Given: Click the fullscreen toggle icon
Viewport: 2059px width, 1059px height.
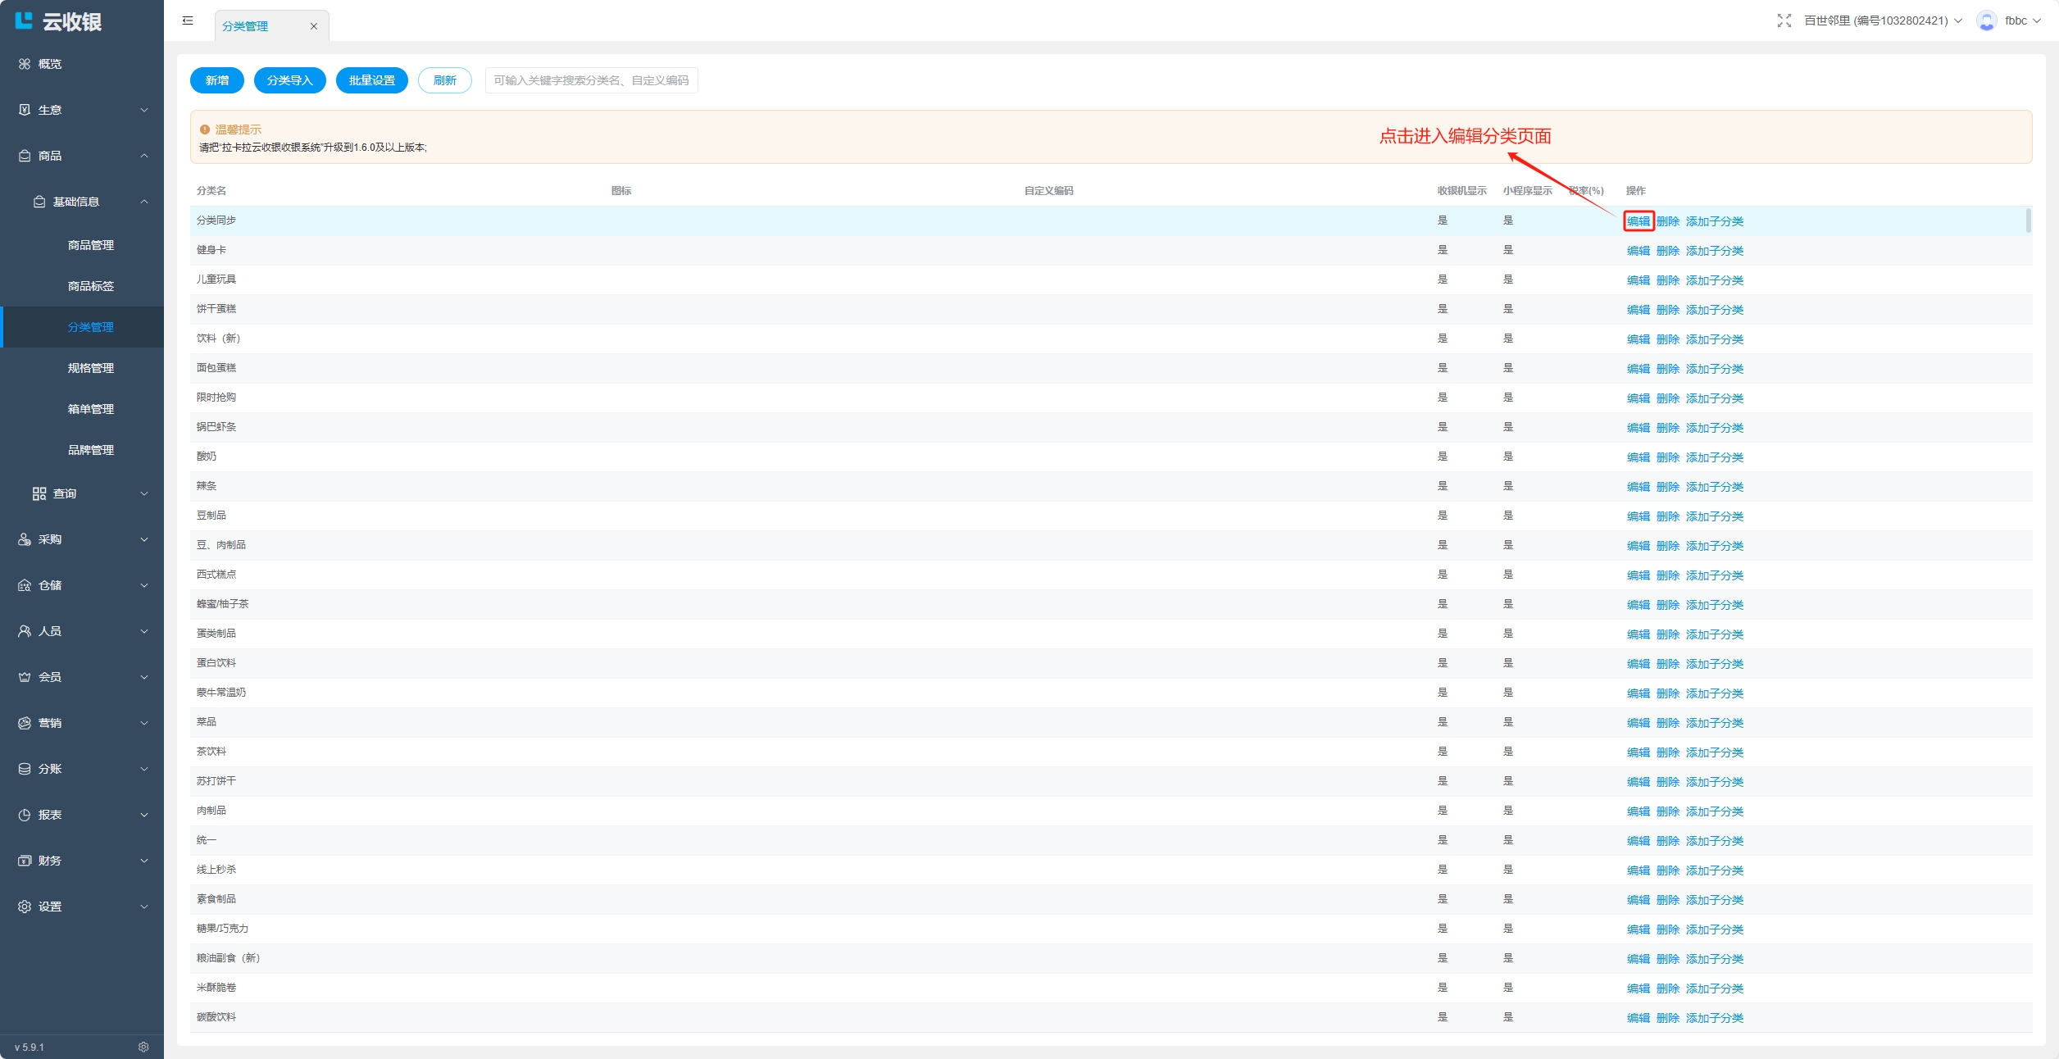Looking at the screenshot, I should pos(1784,20).
